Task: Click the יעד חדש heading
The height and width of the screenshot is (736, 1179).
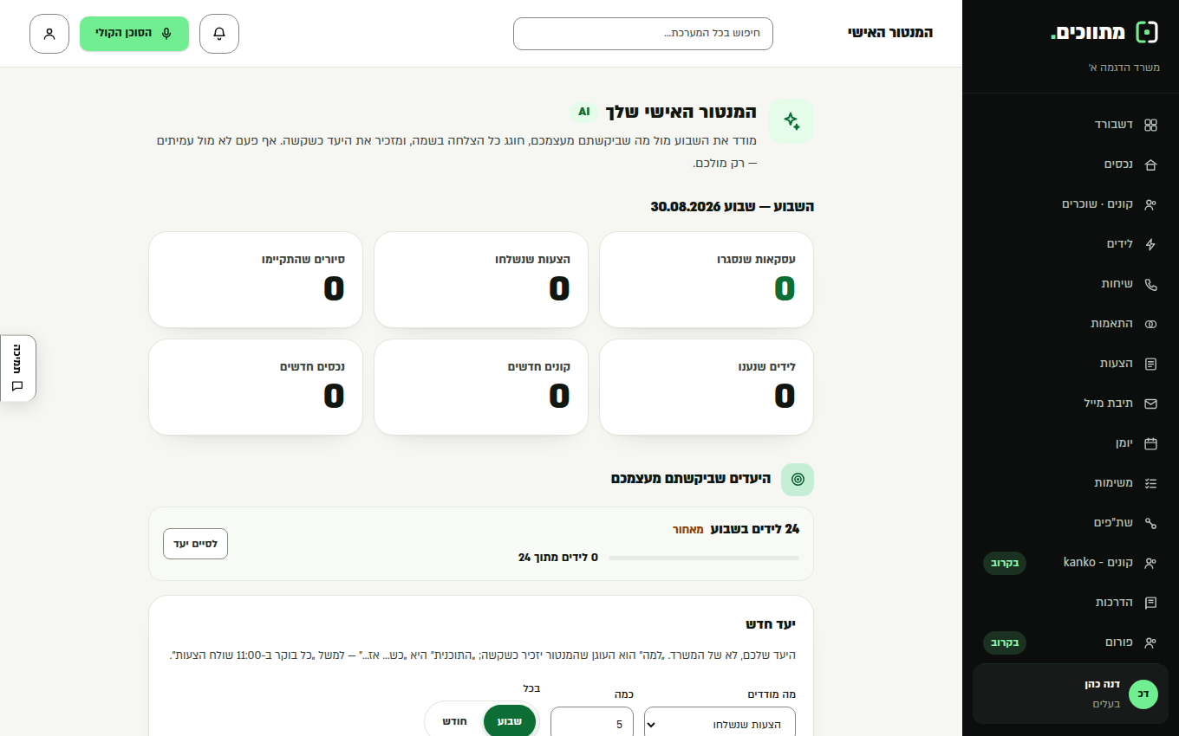Action: pos(771,624)
